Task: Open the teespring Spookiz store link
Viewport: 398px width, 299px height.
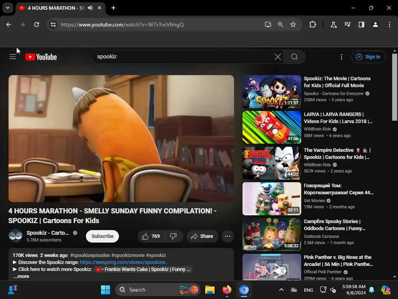Action: point(124,262)
